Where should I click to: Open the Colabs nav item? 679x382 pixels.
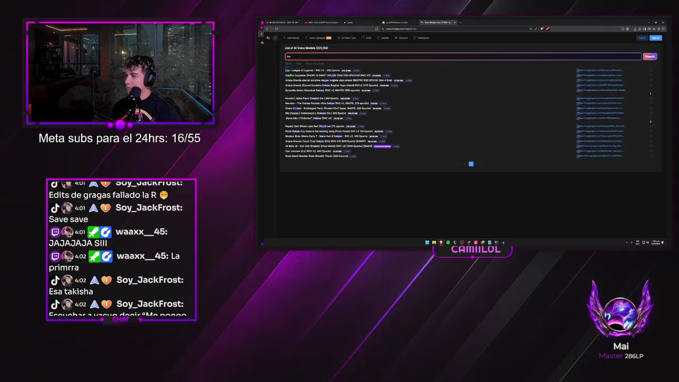(x=383, y=38)
